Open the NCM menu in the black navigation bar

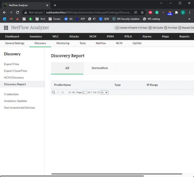[x=93, y=37]
